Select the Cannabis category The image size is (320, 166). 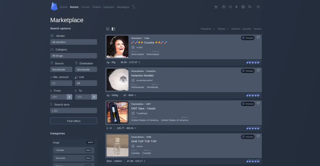[x=74, y=150]
